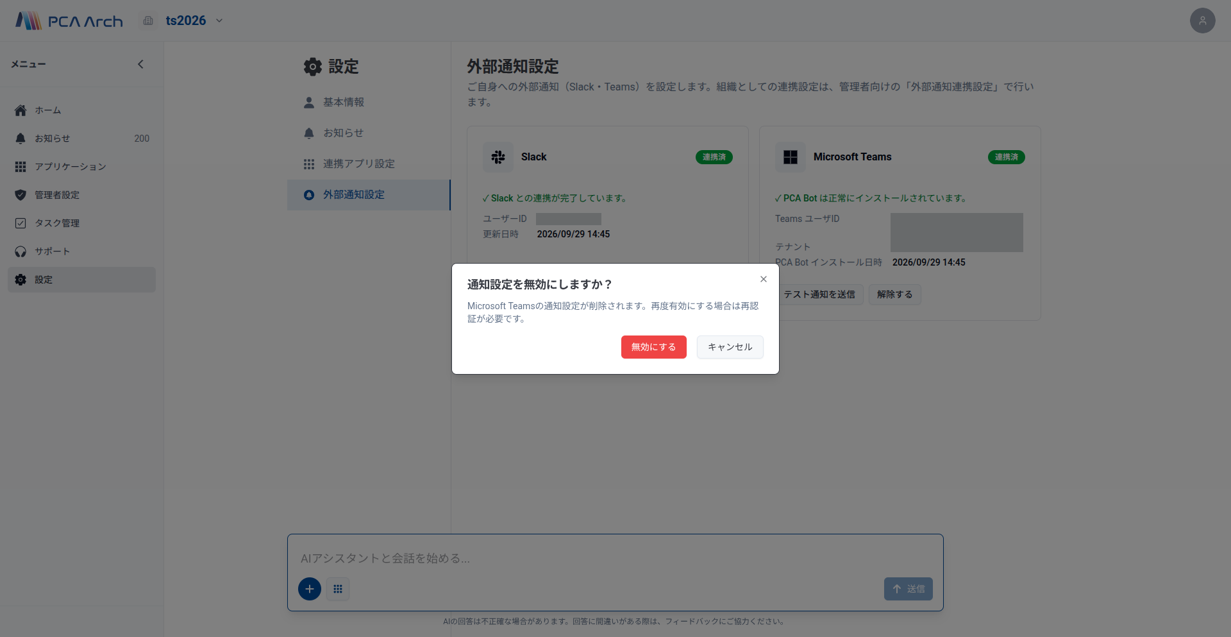Click the Slack logo icon
Viewport: 1231px width, 637px height.
pos(498,157)
